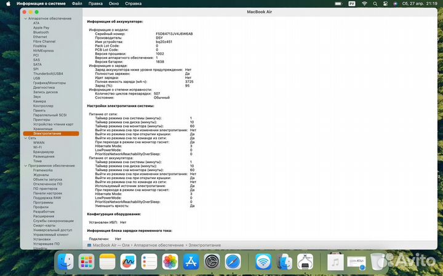Open the Apple menu
The height and width of the screenshot is (276, 443).
point(8,4)
